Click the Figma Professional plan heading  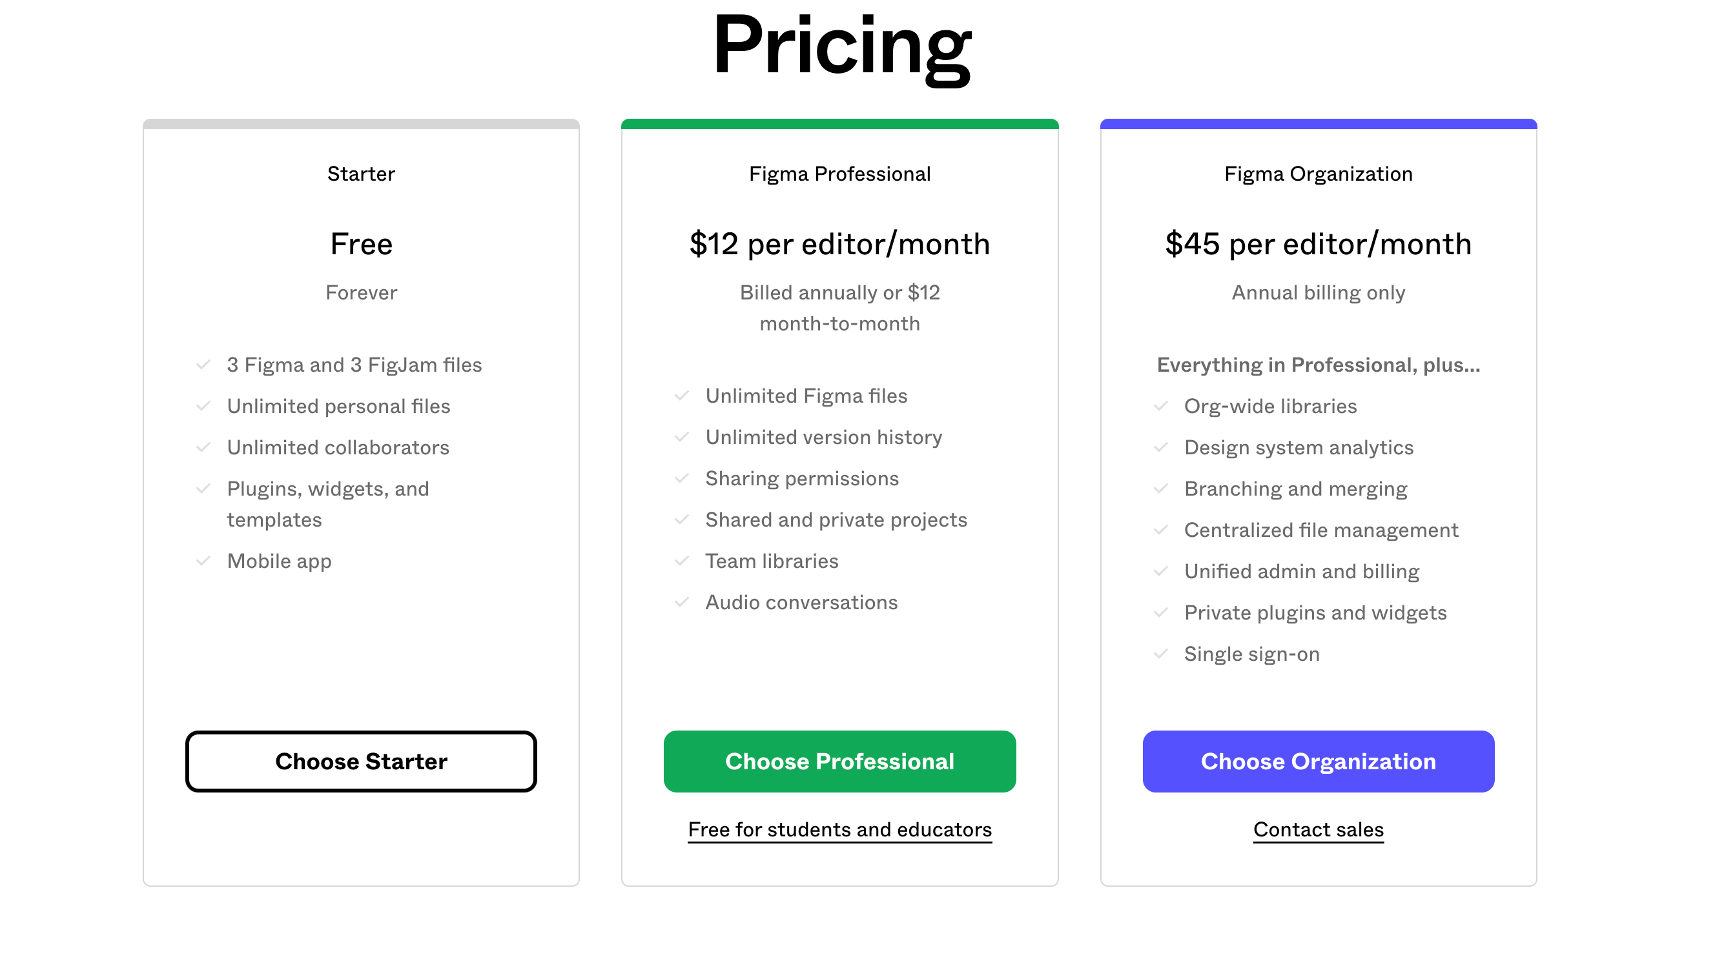[839, 174]
